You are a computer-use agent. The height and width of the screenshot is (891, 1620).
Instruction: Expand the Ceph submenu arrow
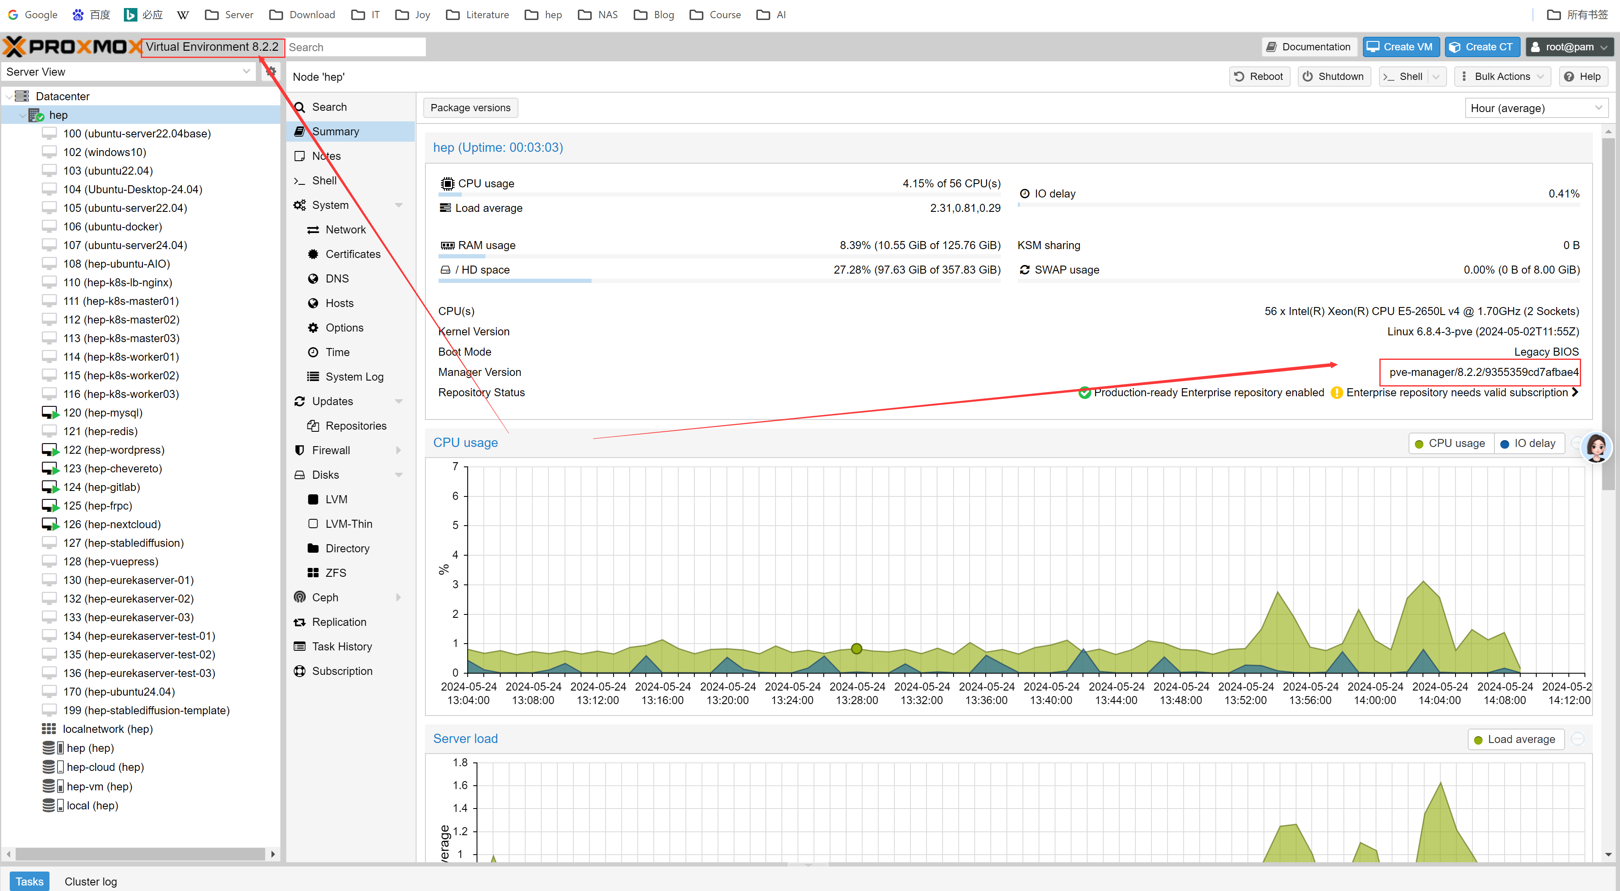[399, 598]
